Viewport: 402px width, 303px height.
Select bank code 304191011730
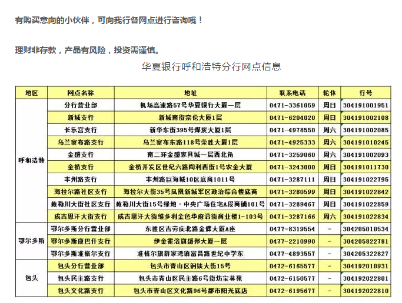pyautogui.click(x=366, y=167)
